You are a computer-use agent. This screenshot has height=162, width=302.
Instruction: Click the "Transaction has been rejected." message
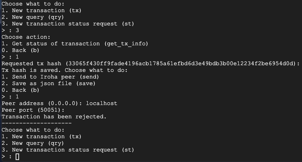pyautogui.click(x=54, y=116)
